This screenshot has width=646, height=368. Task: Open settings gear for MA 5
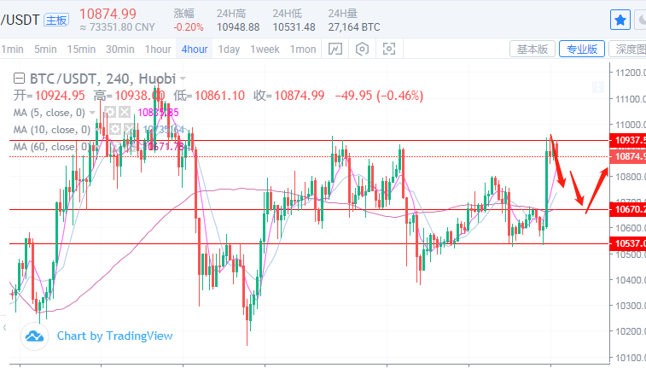tap(109, 113)
